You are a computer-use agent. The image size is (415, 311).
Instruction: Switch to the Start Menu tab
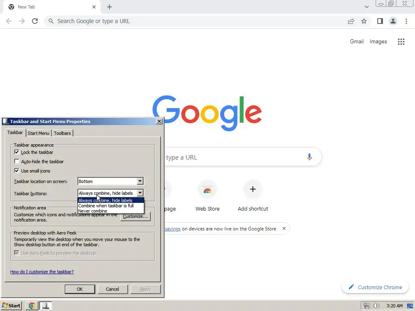(x=39, y=133)
